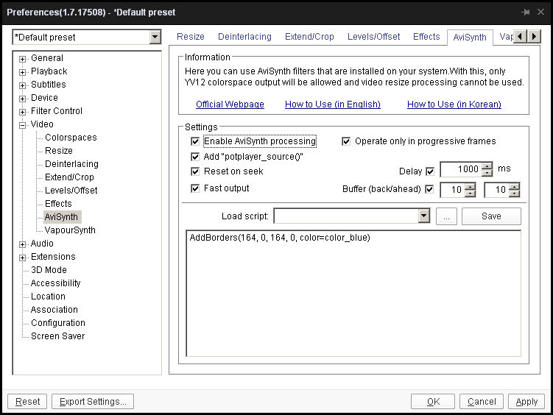Click the Apply button
Viewport: 553px width, 415px height.
[x=526, y=402]
